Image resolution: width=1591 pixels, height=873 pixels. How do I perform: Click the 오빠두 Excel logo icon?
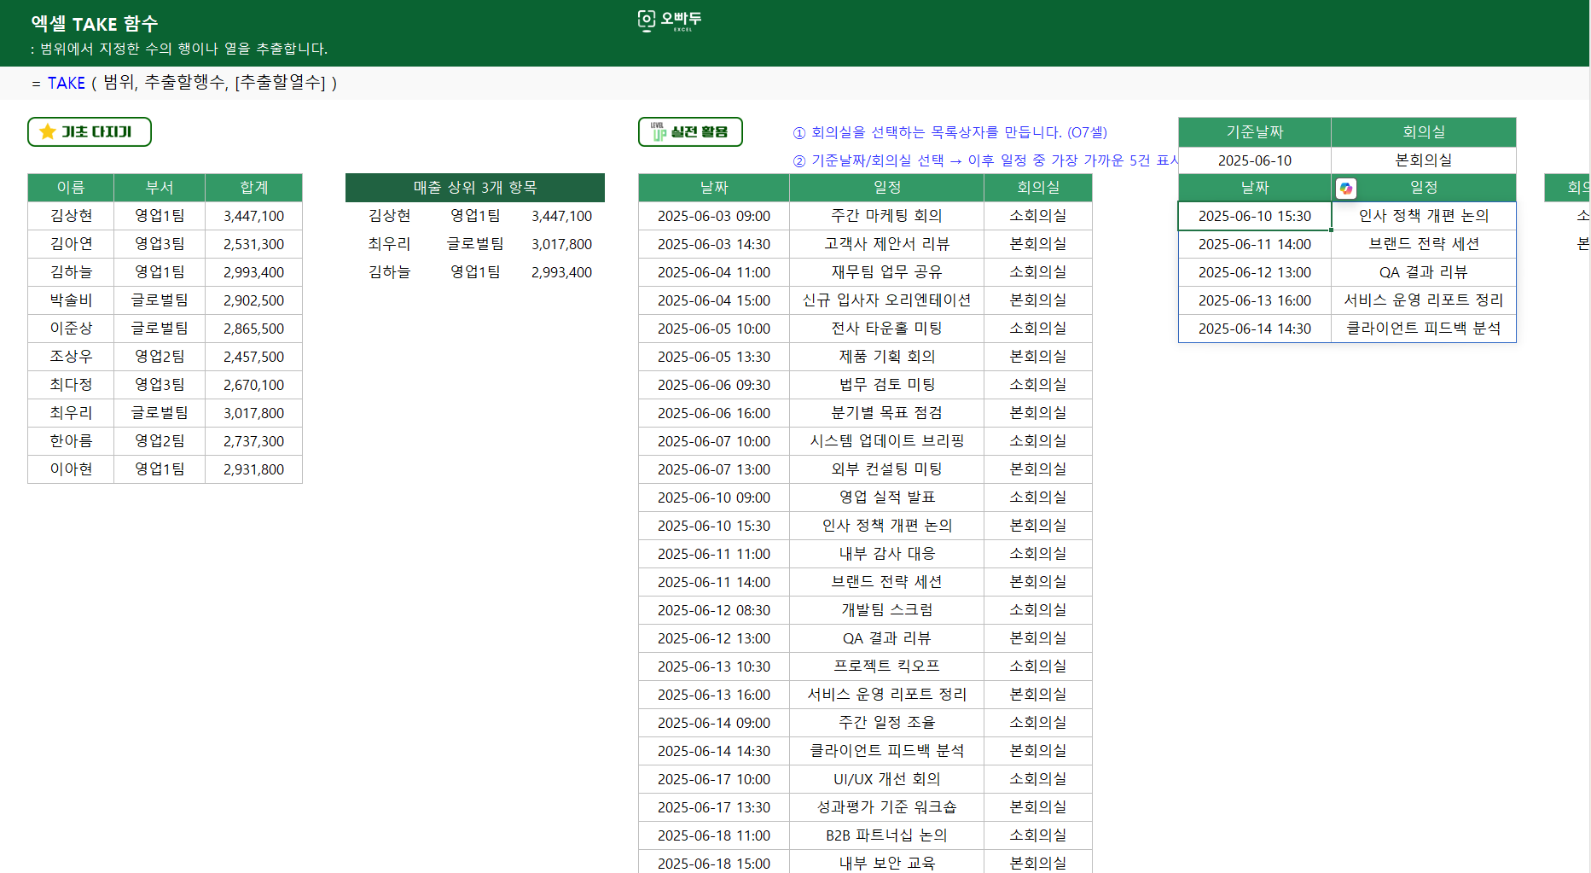pyautogui.click(x=670, y=20)
